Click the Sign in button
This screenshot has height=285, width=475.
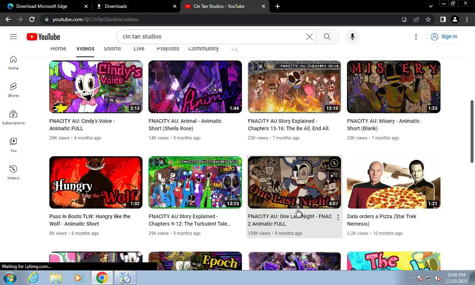click(x=444, y=36)
